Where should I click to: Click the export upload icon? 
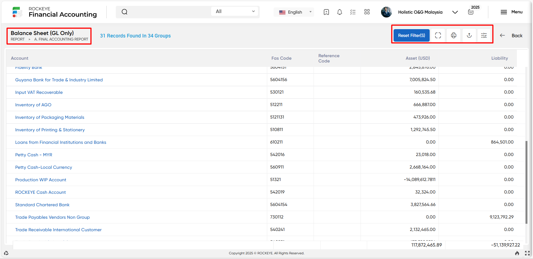point(469,36)
